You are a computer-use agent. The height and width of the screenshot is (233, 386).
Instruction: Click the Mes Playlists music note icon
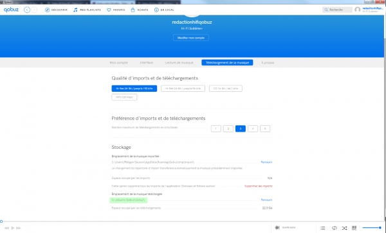75,10
